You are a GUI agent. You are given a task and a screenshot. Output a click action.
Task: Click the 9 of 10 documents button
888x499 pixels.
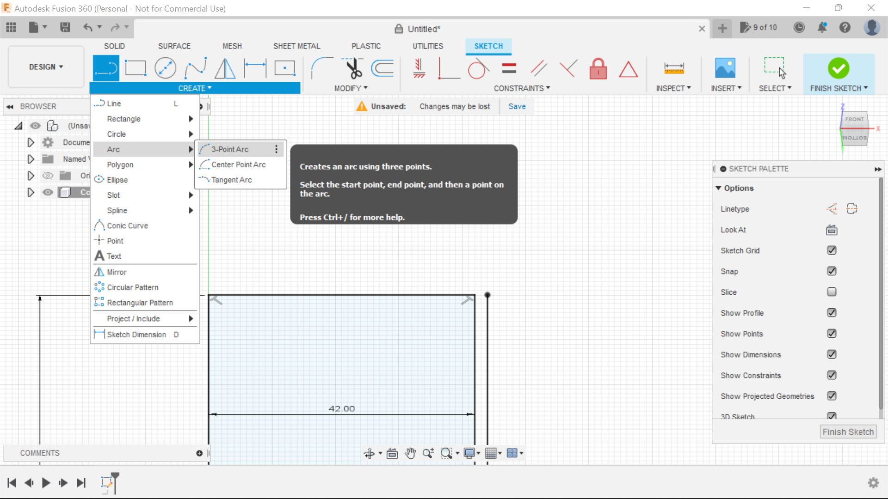click(759, 28)
